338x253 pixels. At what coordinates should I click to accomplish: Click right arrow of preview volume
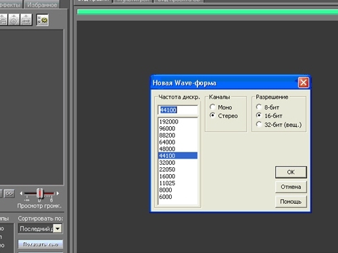click(x=57, y=193)
